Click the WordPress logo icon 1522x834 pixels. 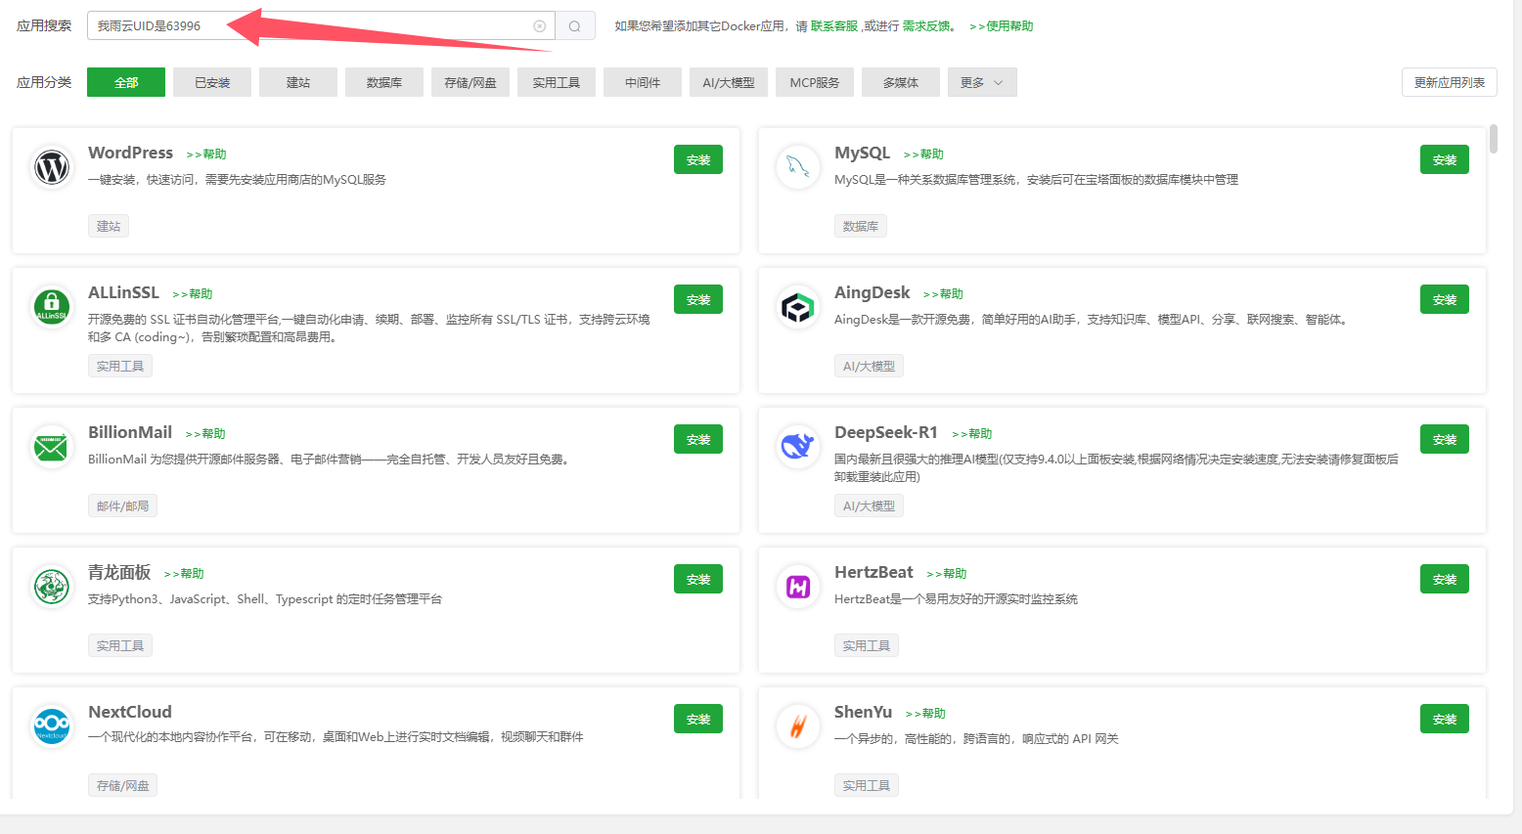(52, 167)
